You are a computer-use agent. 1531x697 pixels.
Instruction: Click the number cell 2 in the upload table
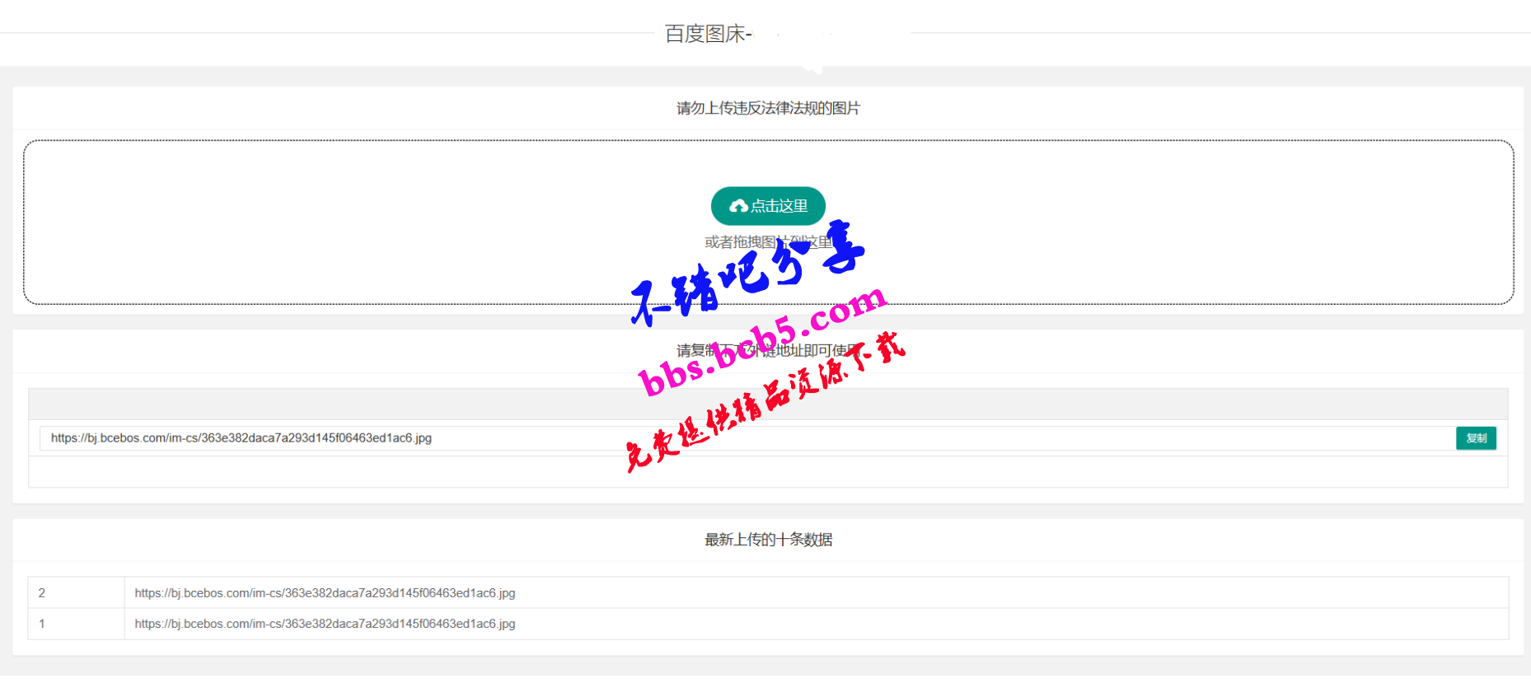[x=76, y=593]
